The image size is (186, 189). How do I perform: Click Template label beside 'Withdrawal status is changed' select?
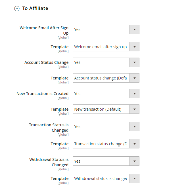click(59, 178)
